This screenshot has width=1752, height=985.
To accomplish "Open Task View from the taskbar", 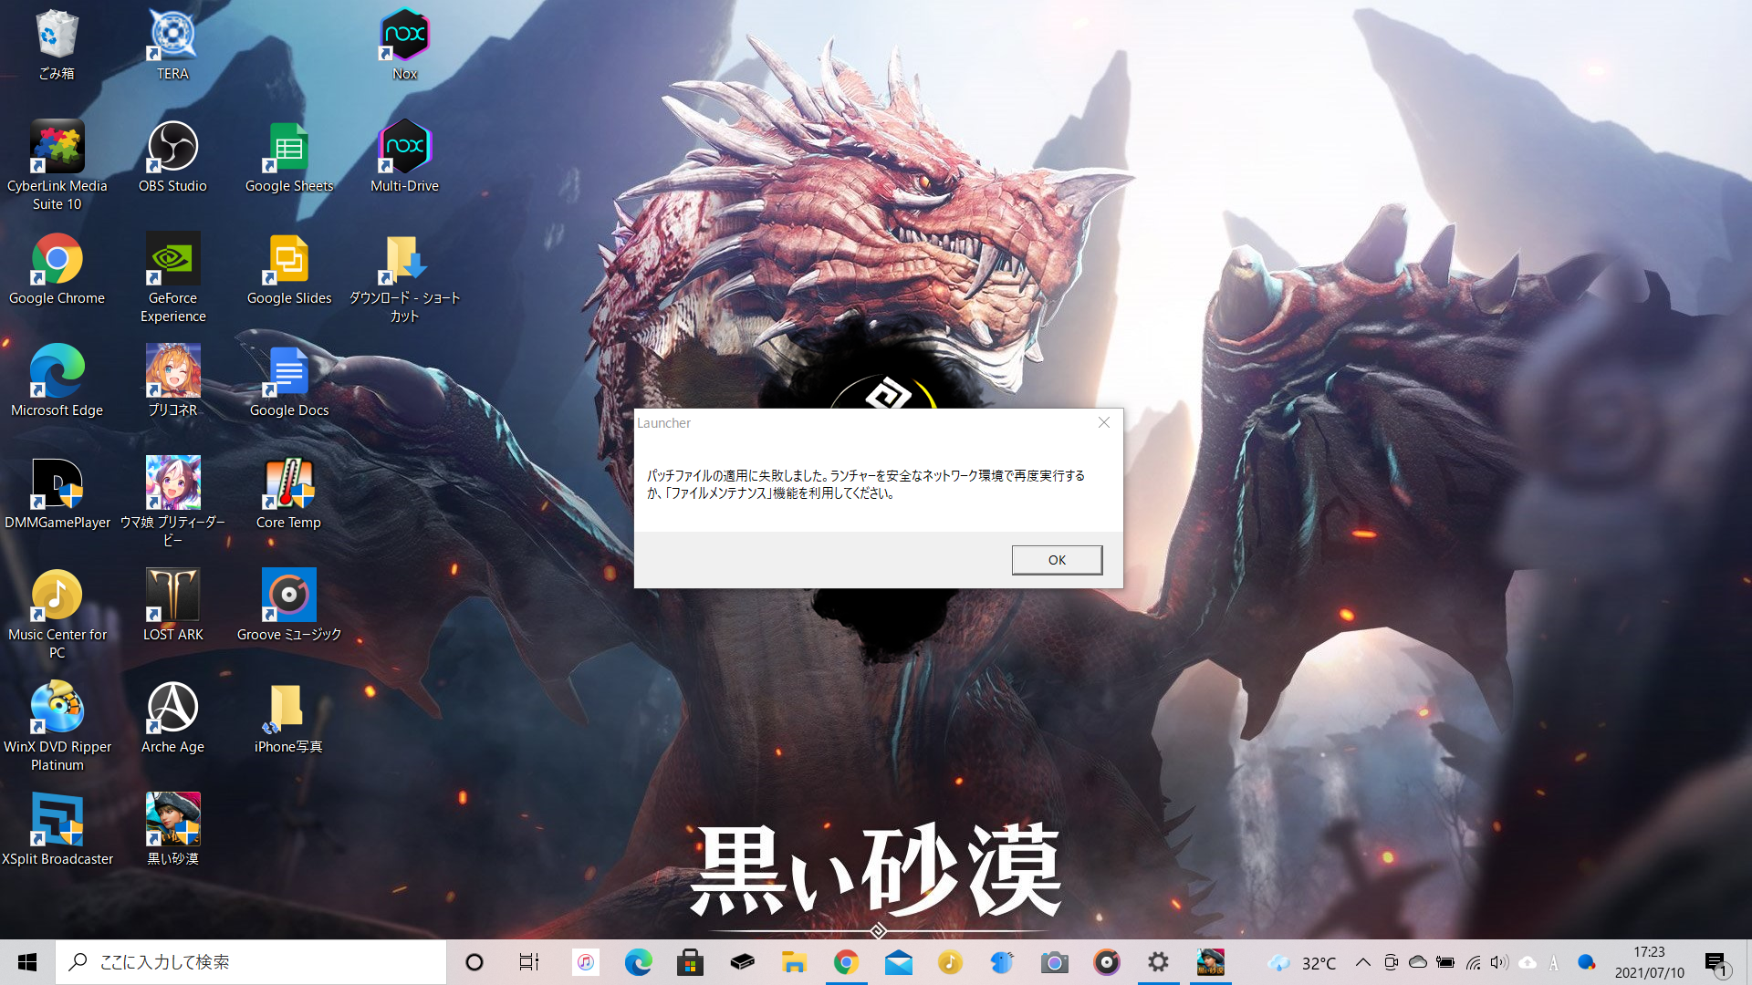I will pos(528,962).
